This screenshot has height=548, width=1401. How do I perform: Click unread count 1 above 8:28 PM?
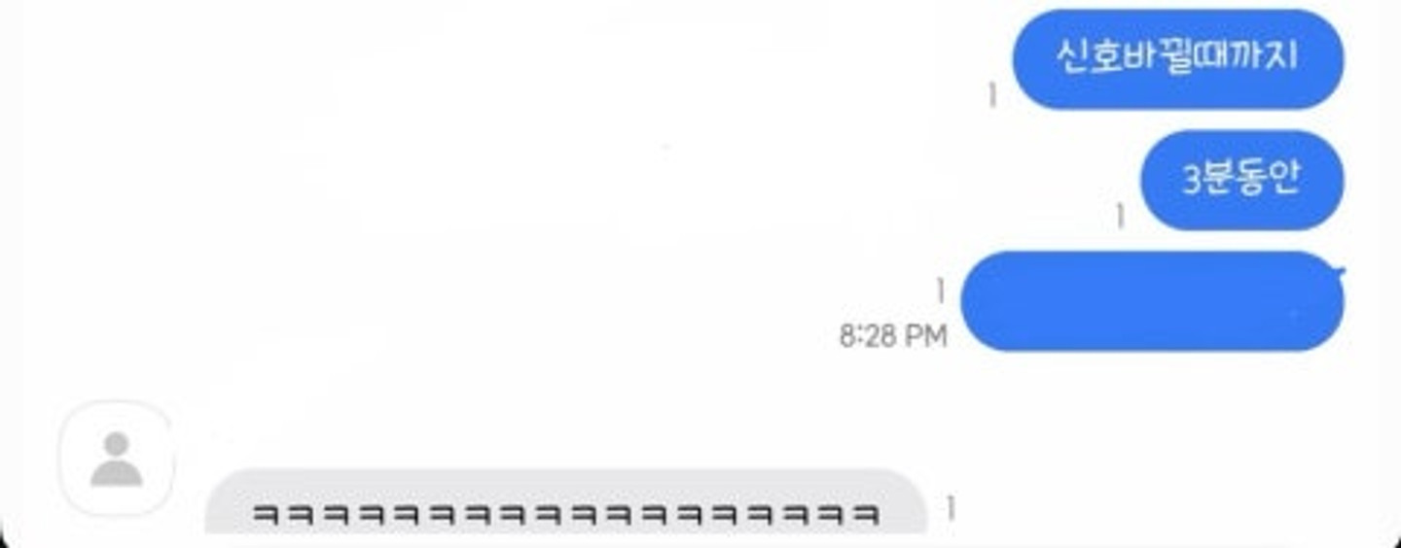point(940,290)
